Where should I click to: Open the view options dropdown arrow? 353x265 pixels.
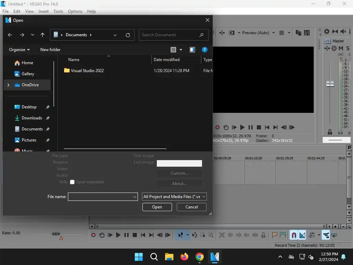pyautogui.click(x=181, y=50)
